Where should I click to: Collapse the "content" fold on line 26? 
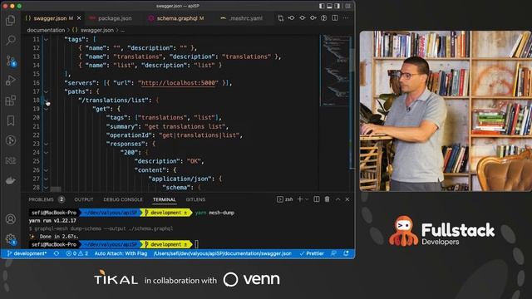click(46, 170)
